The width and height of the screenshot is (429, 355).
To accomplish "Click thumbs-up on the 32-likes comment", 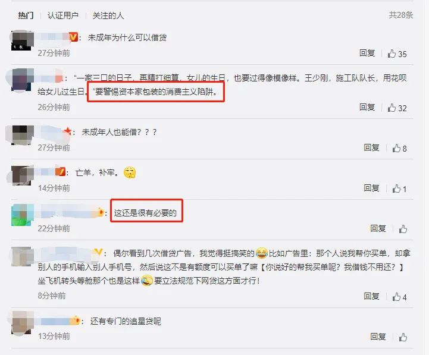I will coord(392,108).
